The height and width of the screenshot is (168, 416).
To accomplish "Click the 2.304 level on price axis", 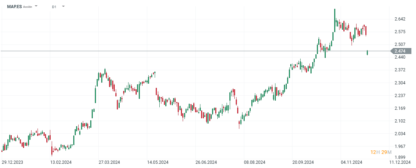I will tap(400, 83).
